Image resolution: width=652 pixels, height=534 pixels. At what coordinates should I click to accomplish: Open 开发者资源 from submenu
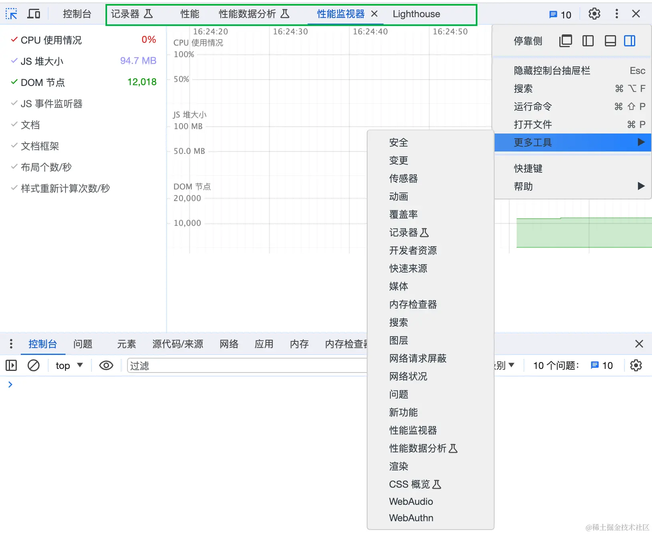(431, 250)
